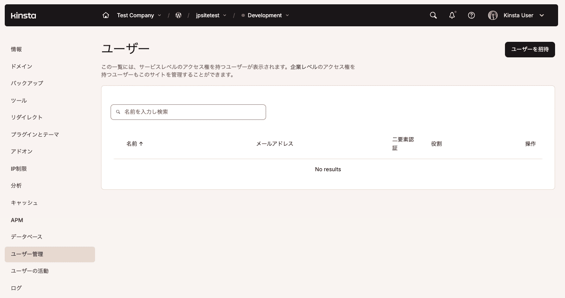Viewport: 565px width, 298px height.
Task: Click the Kinsta home icon in top bar
Action: pos(106,15)
